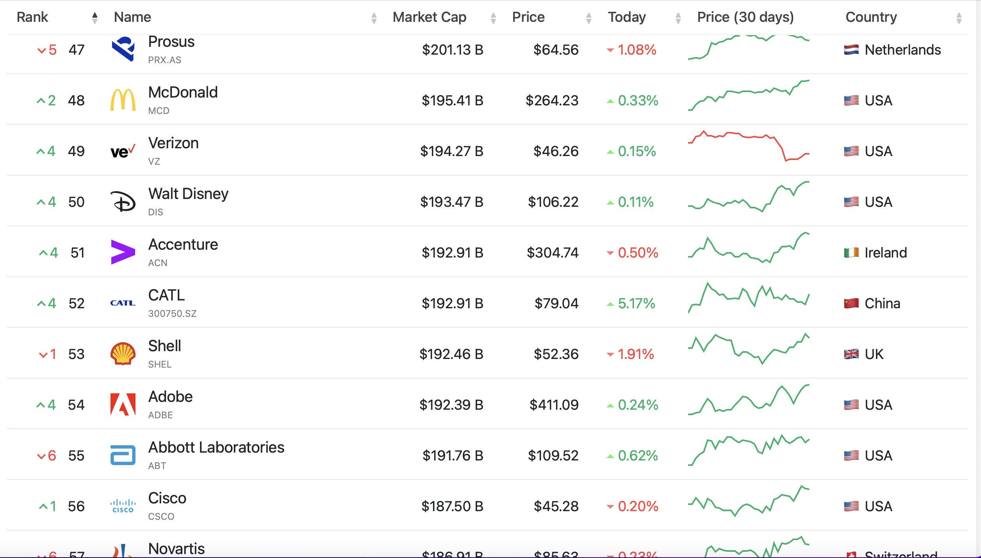Image resolution: width=981 pixels, height=558 pixels.
Task: Click the CATL logo
Action: pos(123,303)
